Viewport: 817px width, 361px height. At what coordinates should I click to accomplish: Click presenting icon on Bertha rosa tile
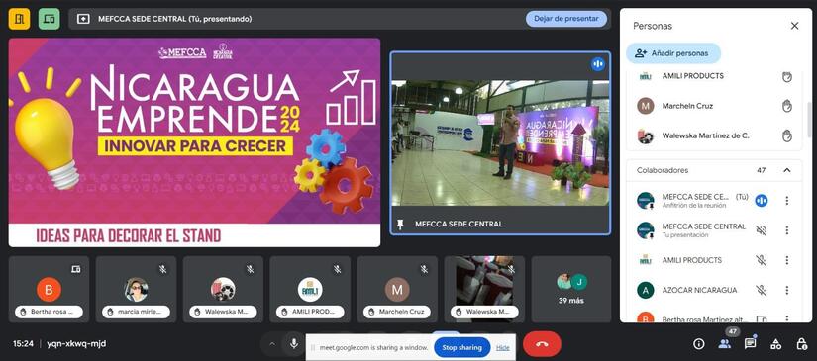[x=76, y=269]
